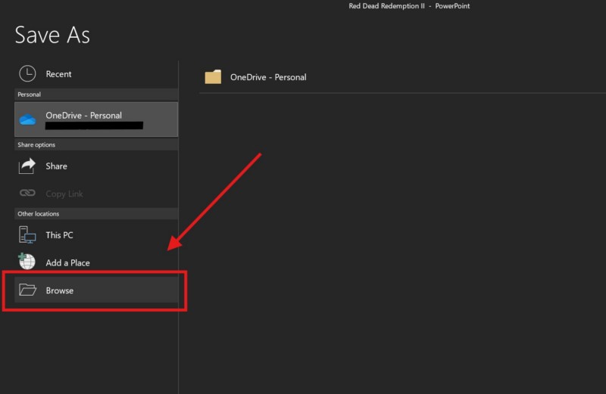Viewport: 606px width, 394px height.
Task: Select the Copy Link text
Action: pyautogui.click(x=64, y=194)
